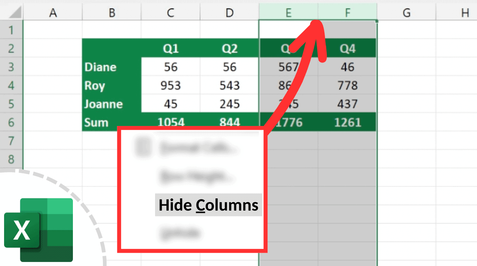Screen dimensions: 477x266
Task: Choose Hide Columns from the context menu
Action: point(208,205)
